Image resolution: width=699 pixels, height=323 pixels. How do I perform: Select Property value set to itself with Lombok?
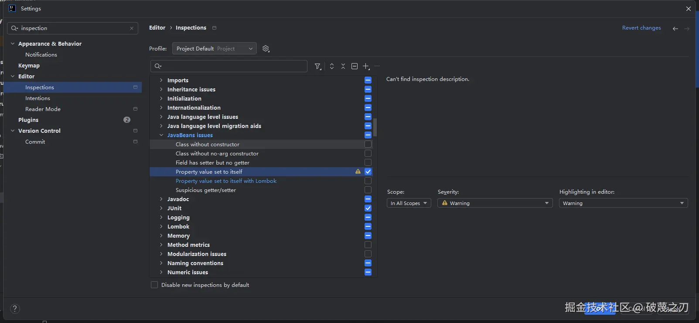tap(226, 181)
